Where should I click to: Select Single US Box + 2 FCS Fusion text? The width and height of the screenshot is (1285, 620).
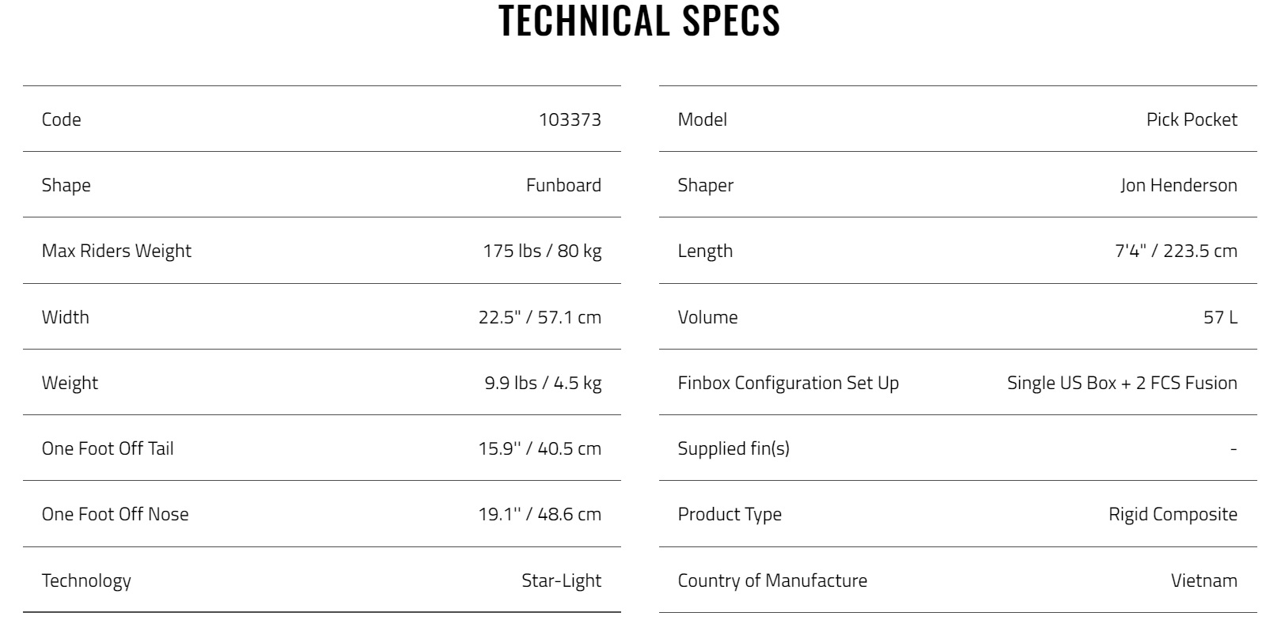click(x=1122, y=383)
